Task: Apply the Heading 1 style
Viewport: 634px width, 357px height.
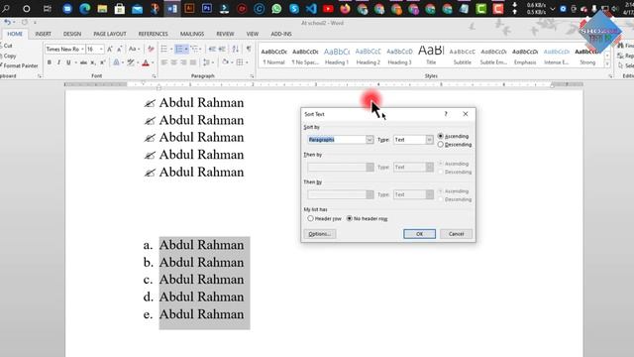Action: pyautogui.click(x=337, y=56)
